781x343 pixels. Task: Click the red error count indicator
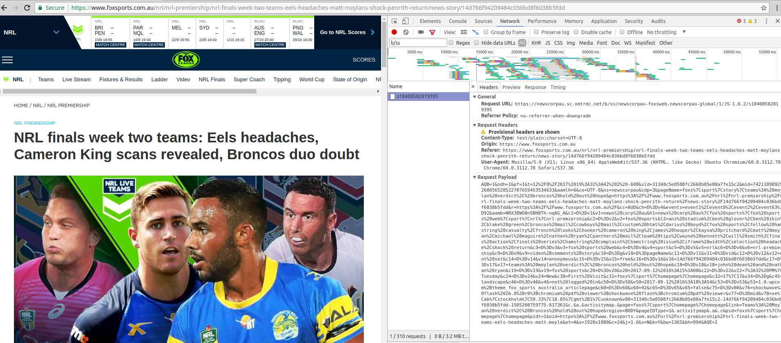tap(741, 21)
